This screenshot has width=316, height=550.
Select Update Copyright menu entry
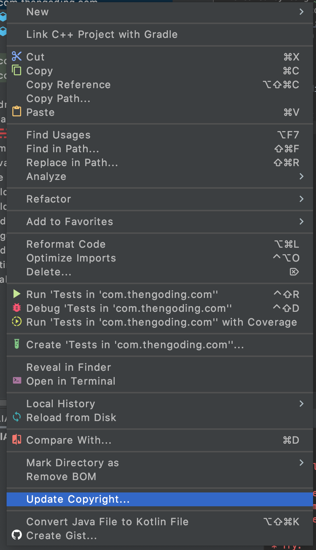pyautogui.click(x=78, y=499)
